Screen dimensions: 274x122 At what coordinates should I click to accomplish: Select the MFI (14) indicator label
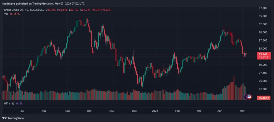pyautogui.click(x=9, y=103)
